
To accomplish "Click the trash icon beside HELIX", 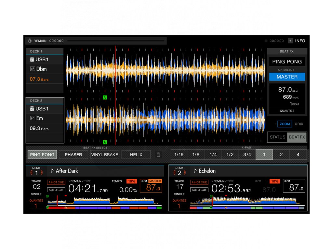I will [x=158, y=155].
